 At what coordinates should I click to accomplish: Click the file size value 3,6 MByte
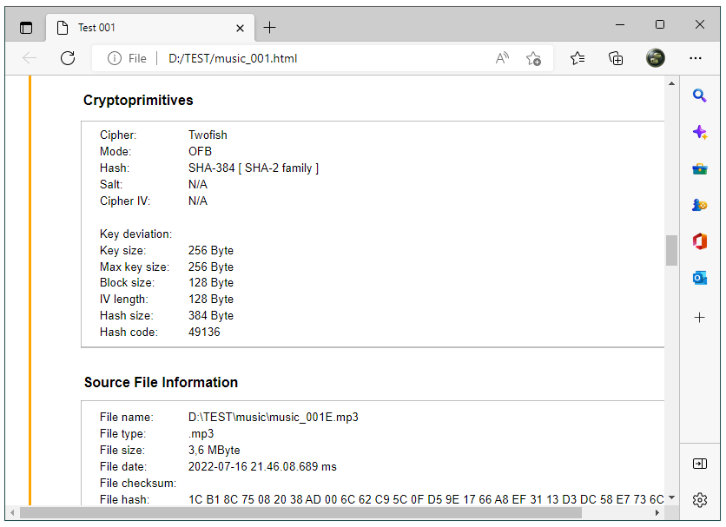(x=214, y=450)
